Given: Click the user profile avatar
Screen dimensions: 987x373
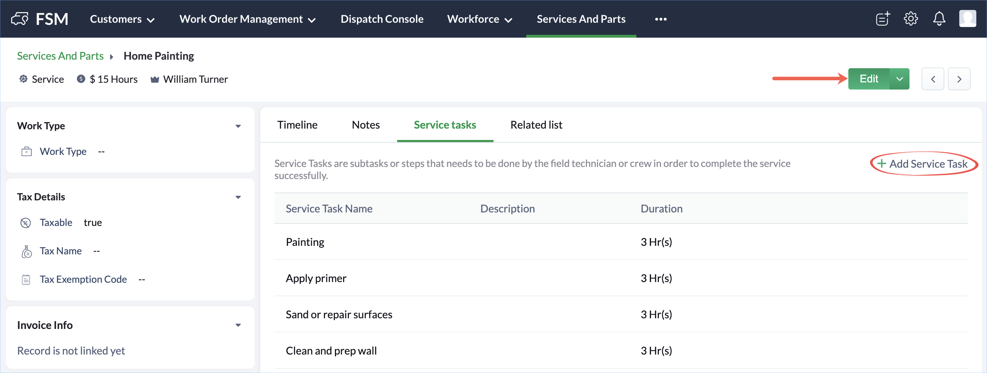Looking at the screenshot, I should point(967,19).
